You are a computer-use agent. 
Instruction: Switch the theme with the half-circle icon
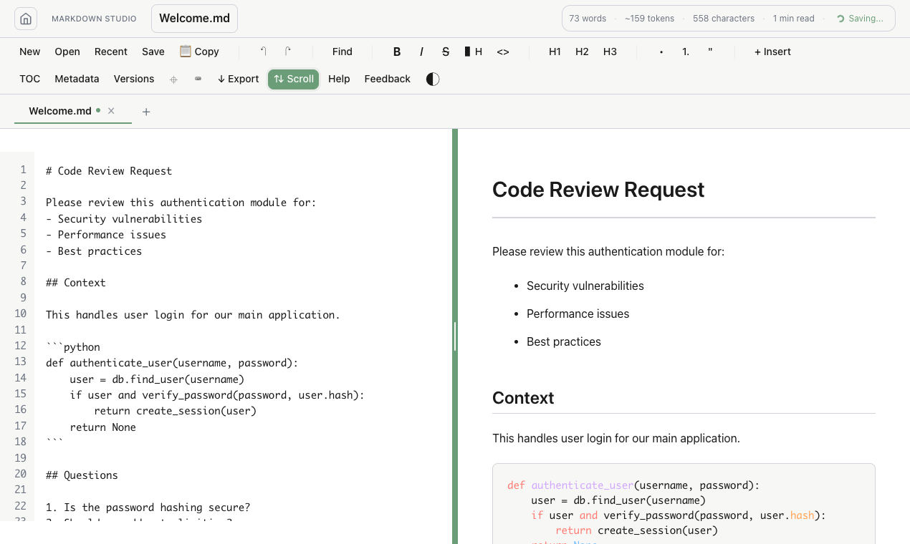pyautogui.click(x=431, y=79)
